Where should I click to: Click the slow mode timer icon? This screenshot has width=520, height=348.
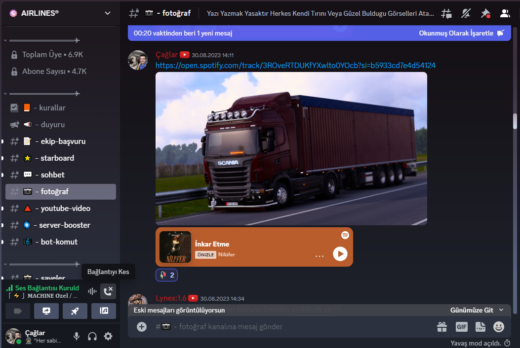tap(507, 343)
